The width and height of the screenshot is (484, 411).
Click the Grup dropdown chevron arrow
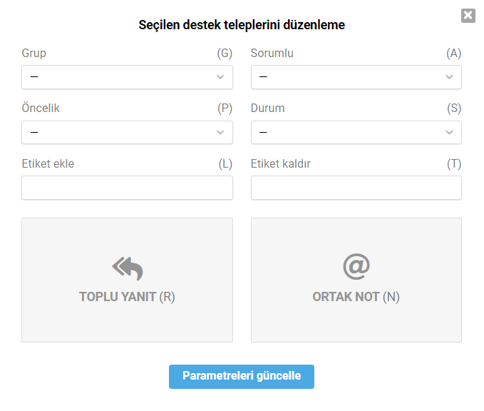pyautogui.click(x=220, y=77)
